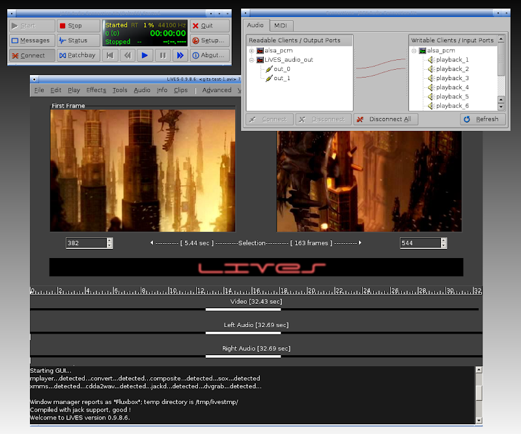Select the playback_2 input port

pos(448,69)
